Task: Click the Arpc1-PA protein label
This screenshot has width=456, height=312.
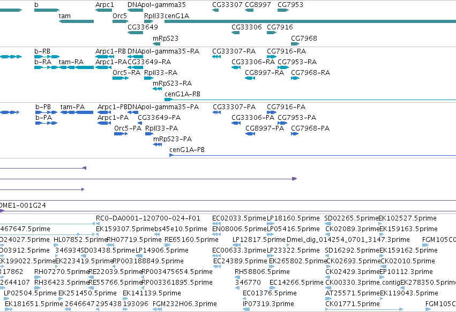Action: pos(113,118)
